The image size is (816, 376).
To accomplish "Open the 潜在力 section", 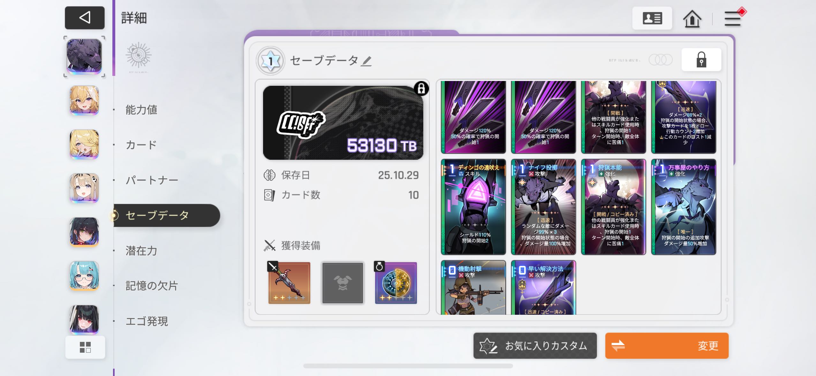I will [x=141, y=251].
